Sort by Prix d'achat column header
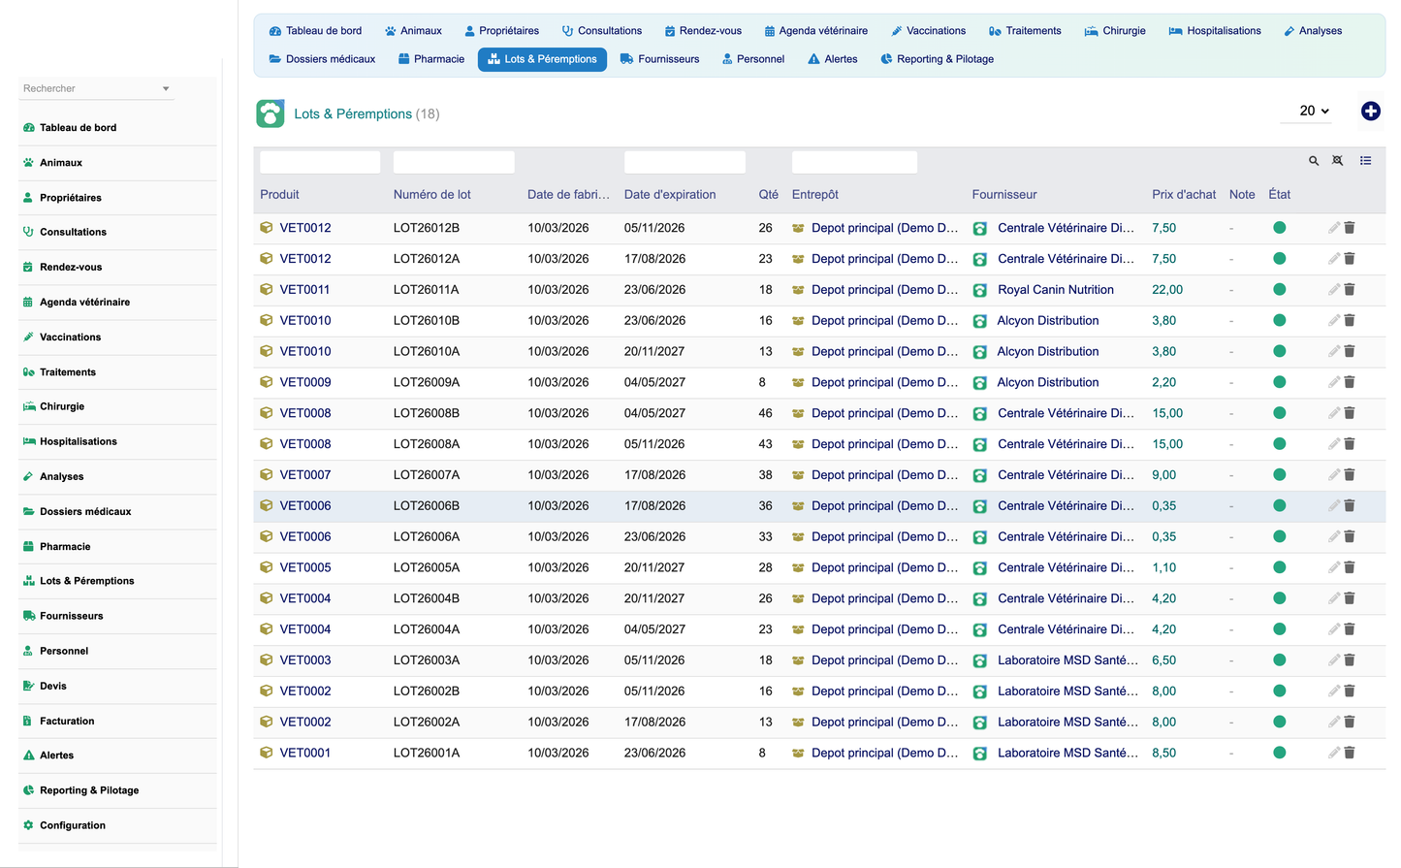The image size is (1401, 868). point(1184,195)
